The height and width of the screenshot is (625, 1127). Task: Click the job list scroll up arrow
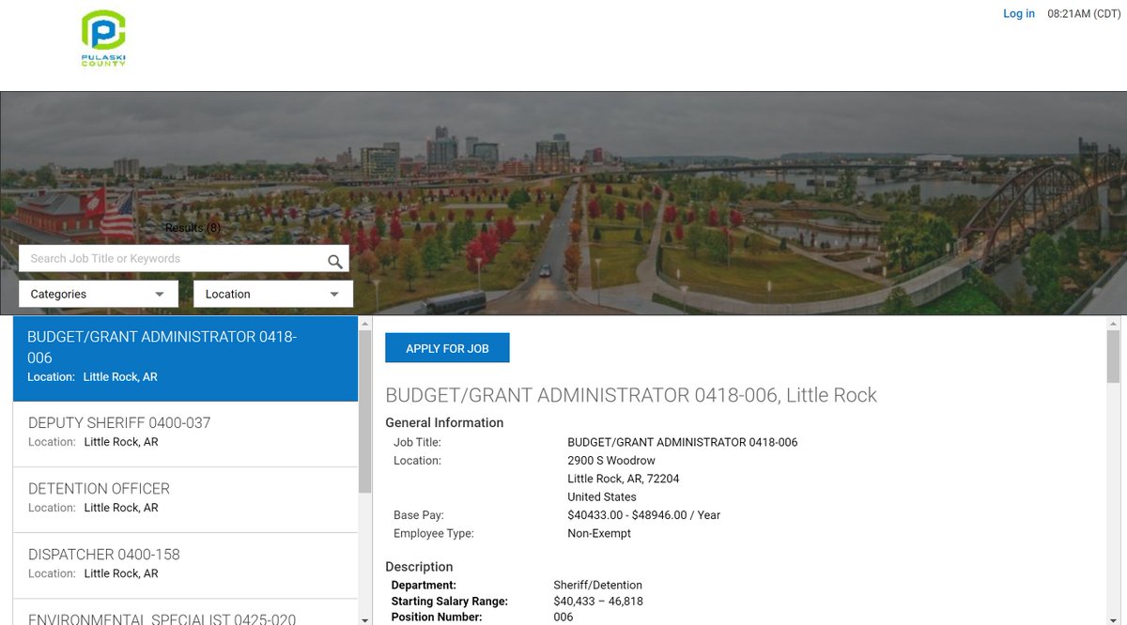[x=365, y=322]
